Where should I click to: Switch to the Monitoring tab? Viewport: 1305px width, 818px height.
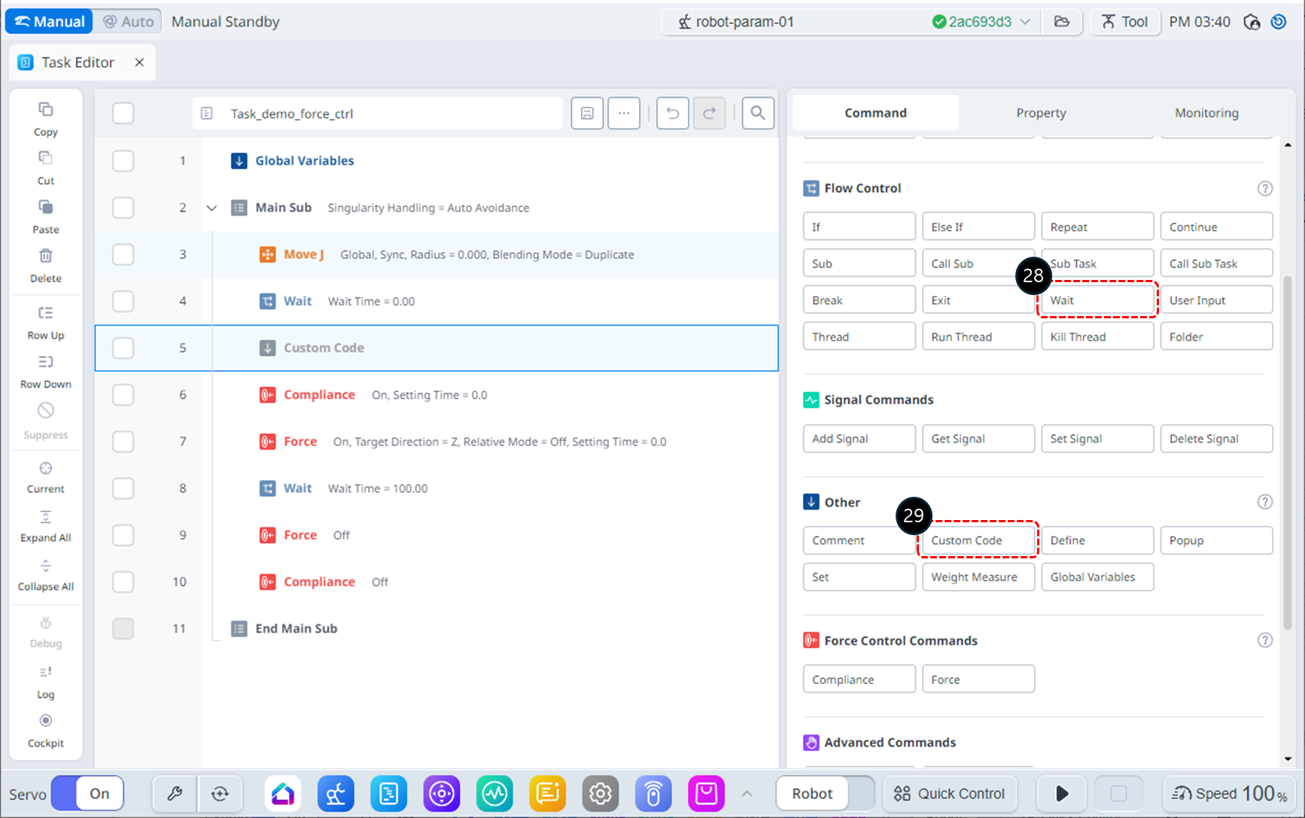1206,113
